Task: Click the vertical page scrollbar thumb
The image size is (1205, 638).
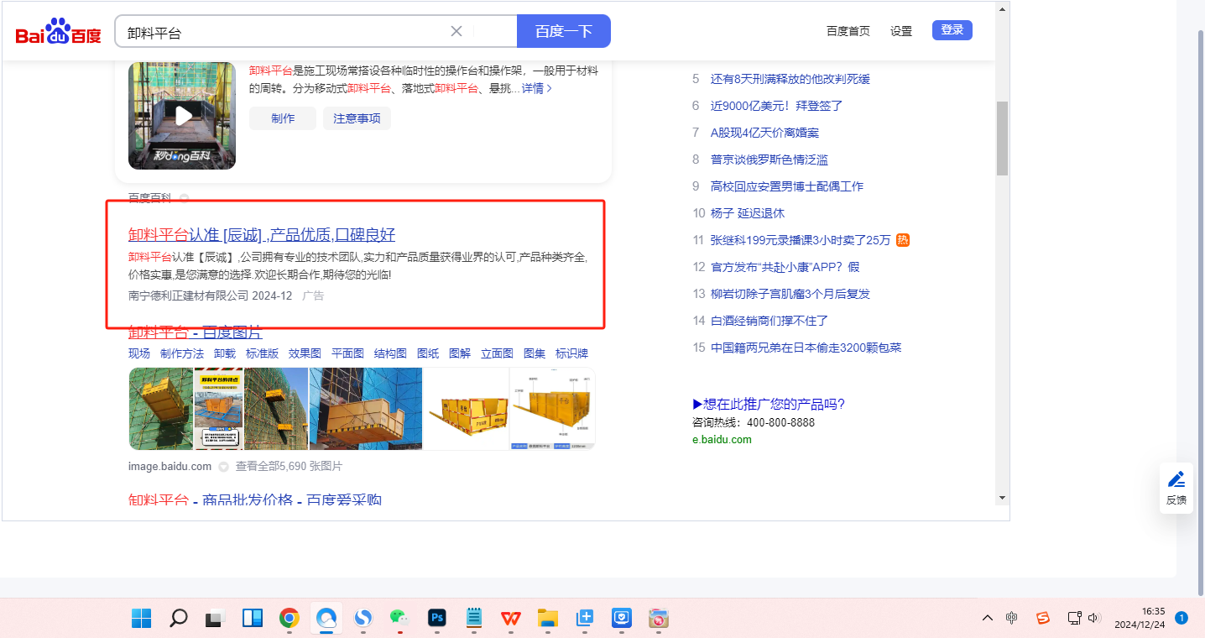Action: pyautogui.click(x=1002, y=139)
